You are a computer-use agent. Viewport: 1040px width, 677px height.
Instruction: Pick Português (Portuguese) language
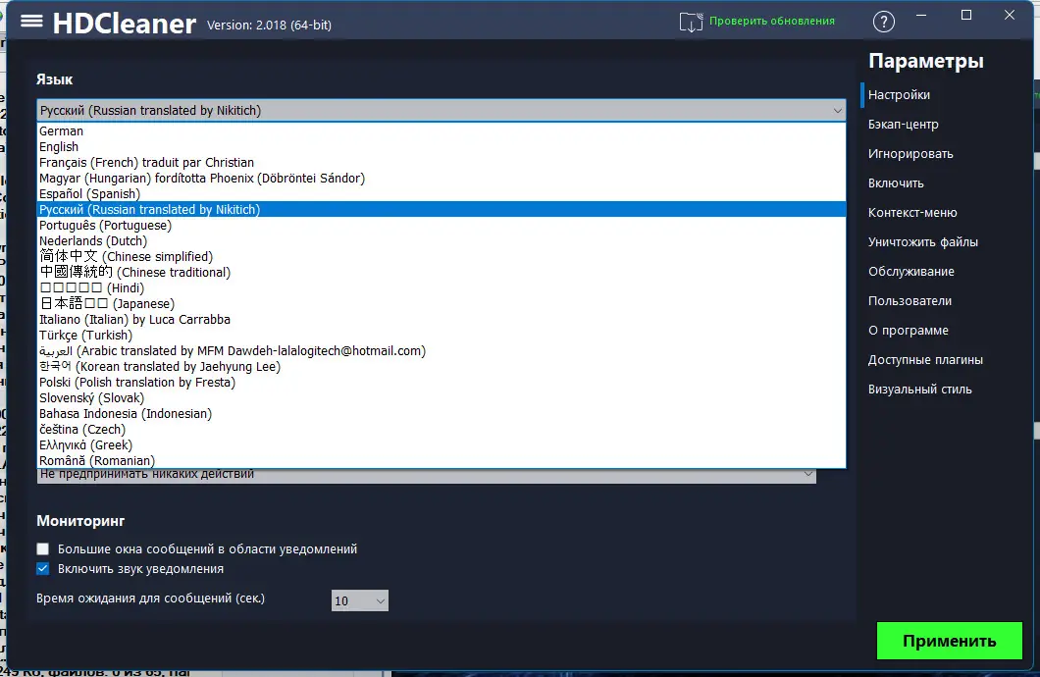tap(442, 226)
